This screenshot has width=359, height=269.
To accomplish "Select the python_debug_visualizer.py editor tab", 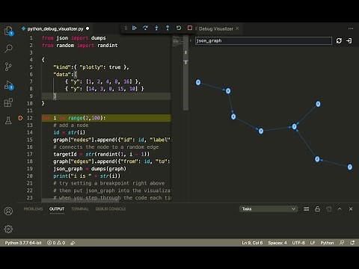I will pos(55,28).
